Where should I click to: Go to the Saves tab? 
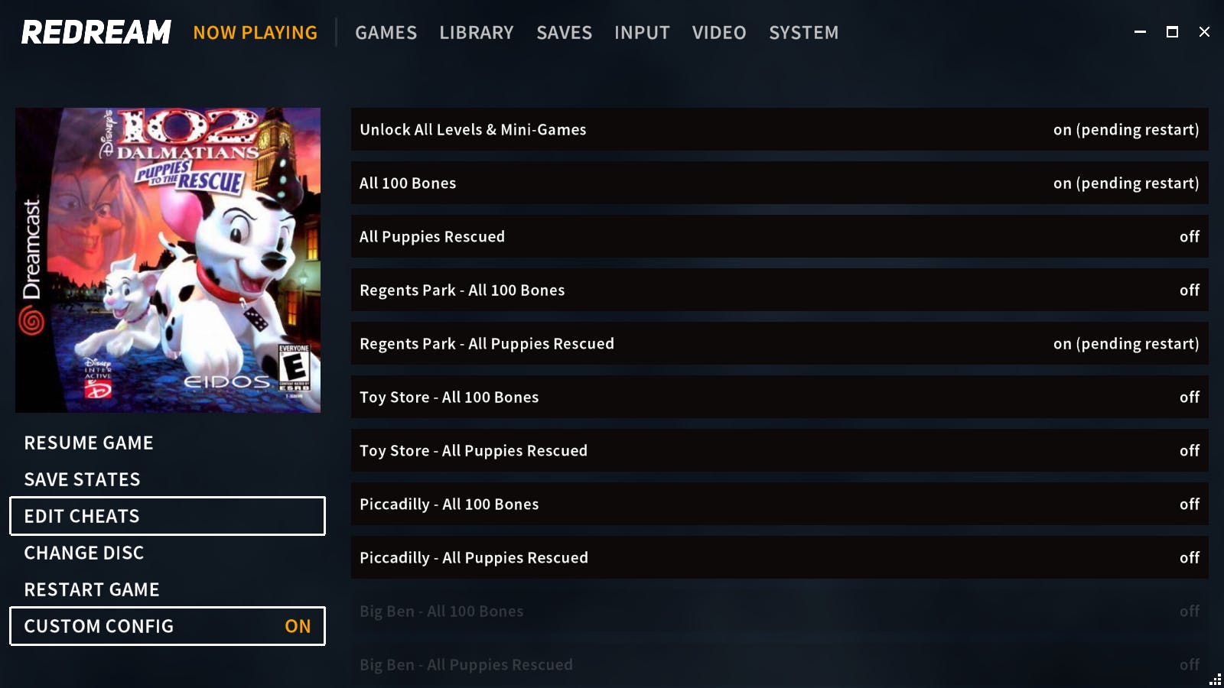tap(564, 33)
